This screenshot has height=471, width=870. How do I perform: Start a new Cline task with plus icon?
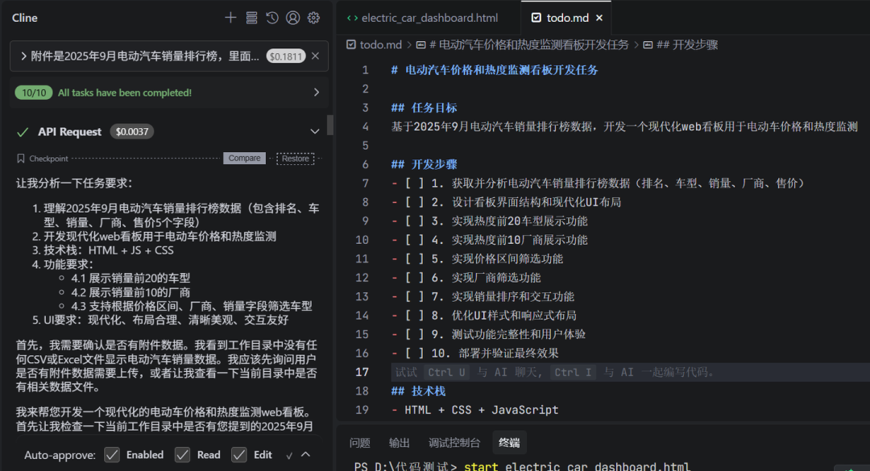pyautogui.click(x=230, y=18)
